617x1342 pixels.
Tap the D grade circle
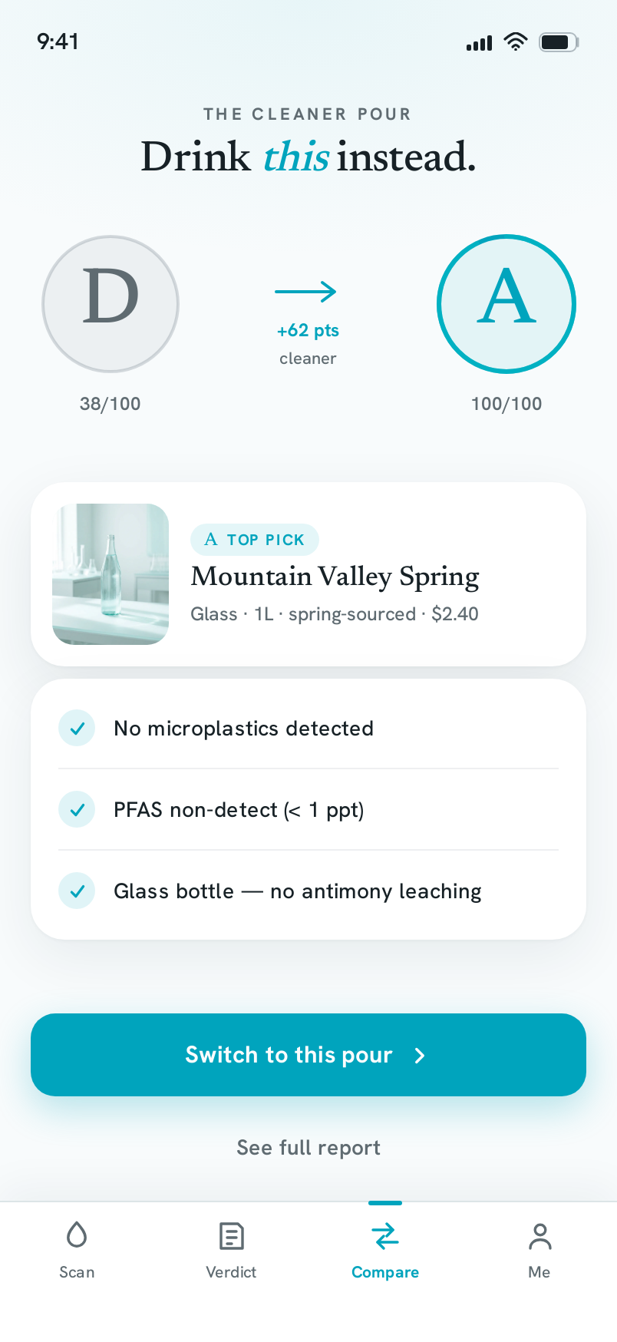pos(111,304)
